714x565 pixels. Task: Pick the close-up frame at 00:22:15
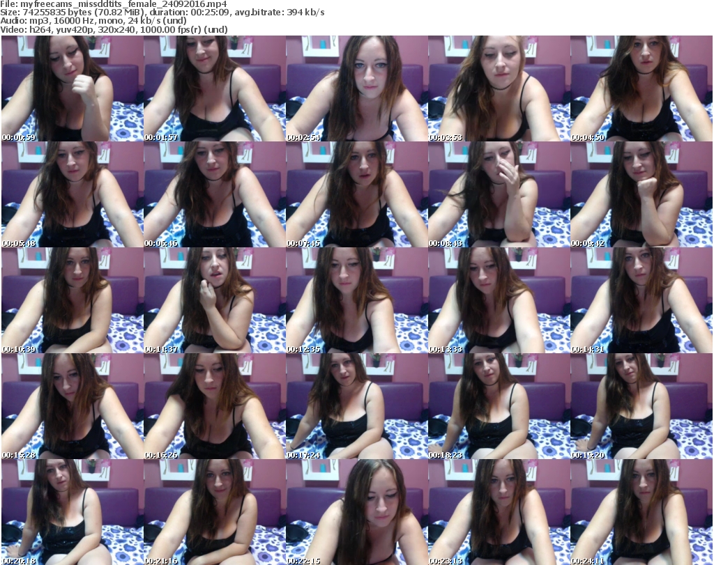tap(356, 512)
